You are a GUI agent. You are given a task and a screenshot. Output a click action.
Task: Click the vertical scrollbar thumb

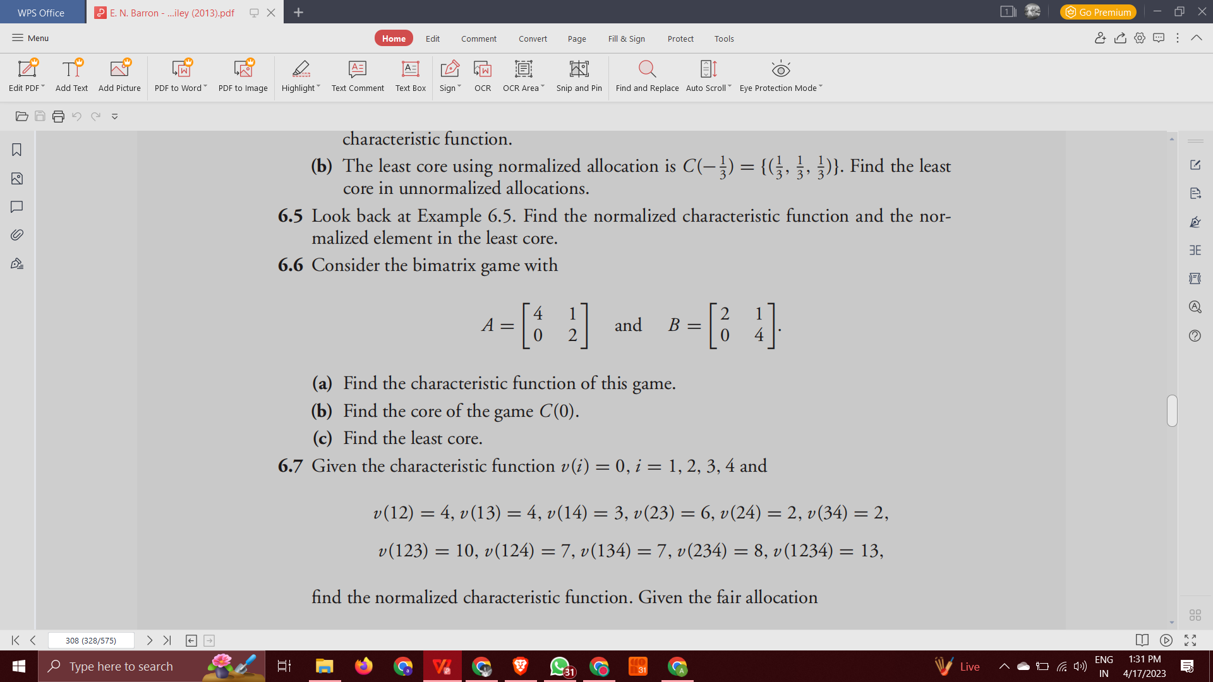click(1172, 410)
